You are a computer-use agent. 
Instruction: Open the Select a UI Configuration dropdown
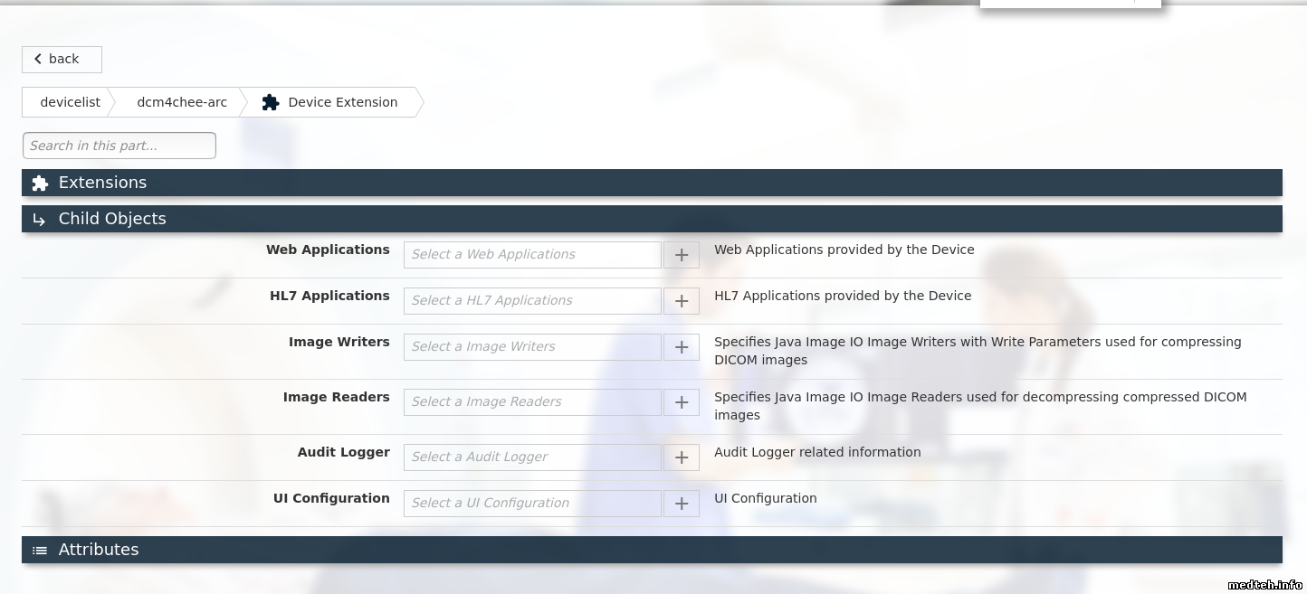[x=532, y=504]
